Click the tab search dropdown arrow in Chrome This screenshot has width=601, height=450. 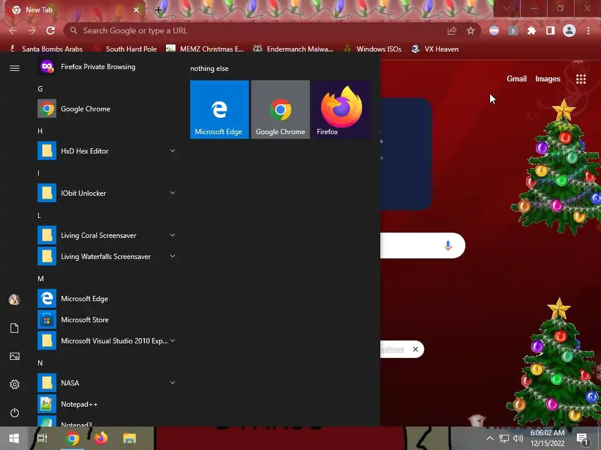507,8
